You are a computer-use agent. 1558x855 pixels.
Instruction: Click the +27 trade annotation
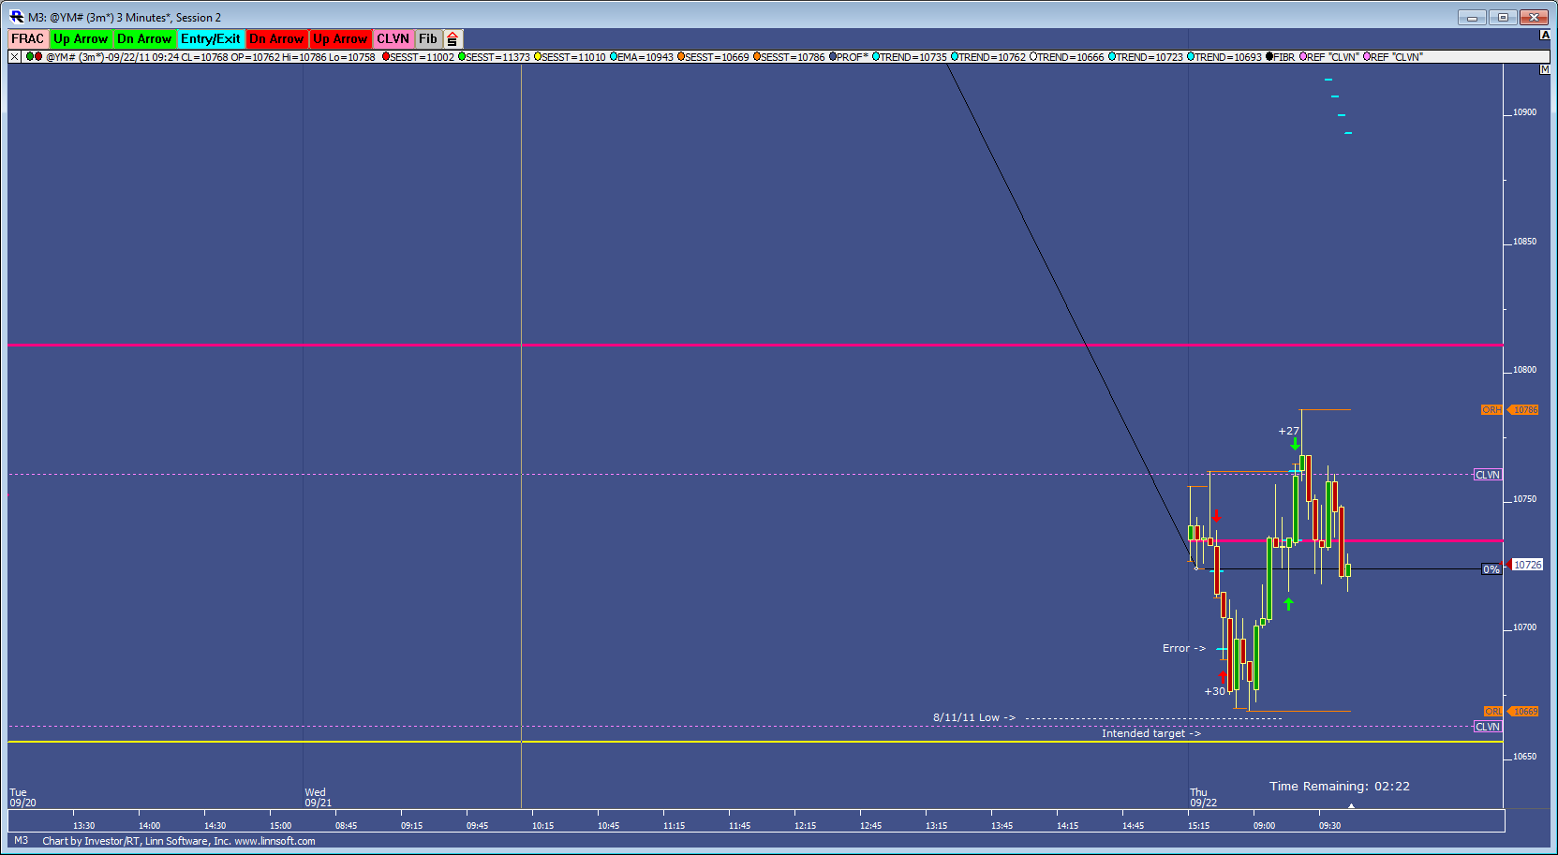click(x=1289, y=432)
